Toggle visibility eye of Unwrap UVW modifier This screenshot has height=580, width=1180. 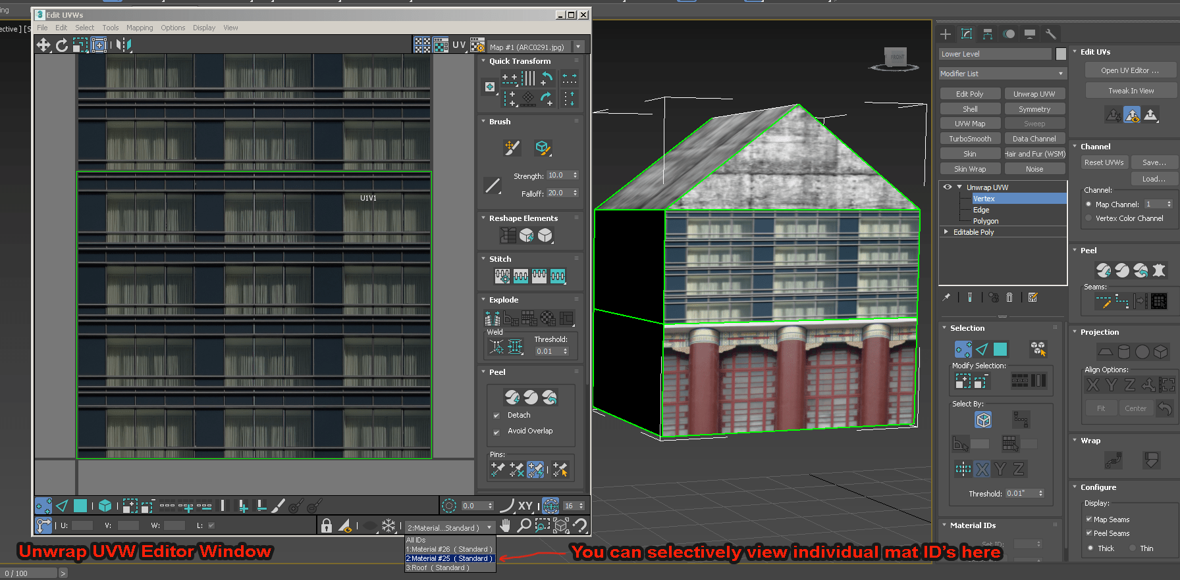[948, 187]
